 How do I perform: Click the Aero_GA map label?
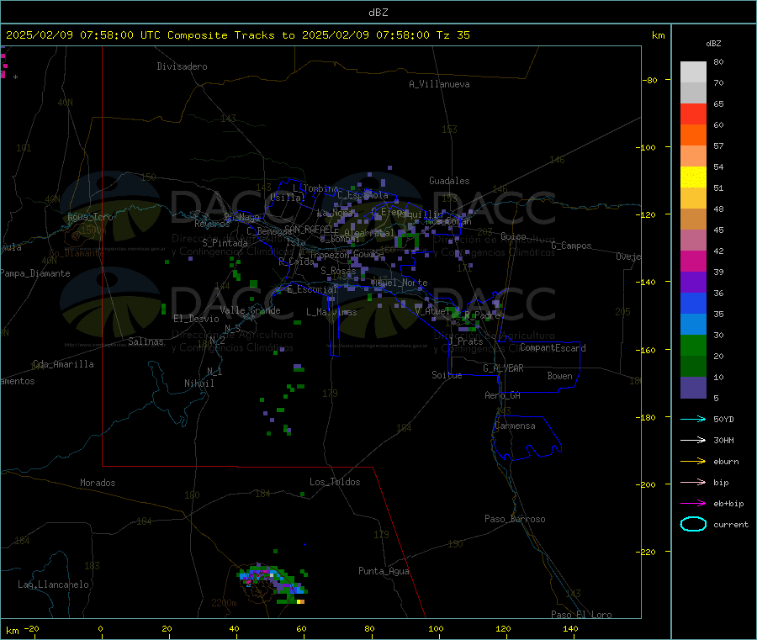click(x=503, y=395)
